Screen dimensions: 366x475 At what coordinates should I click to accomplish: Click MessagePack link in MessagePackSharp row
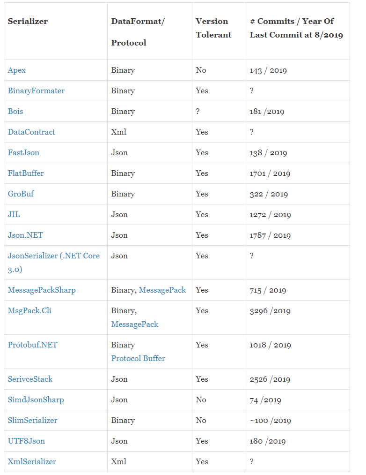click(162, 290)
